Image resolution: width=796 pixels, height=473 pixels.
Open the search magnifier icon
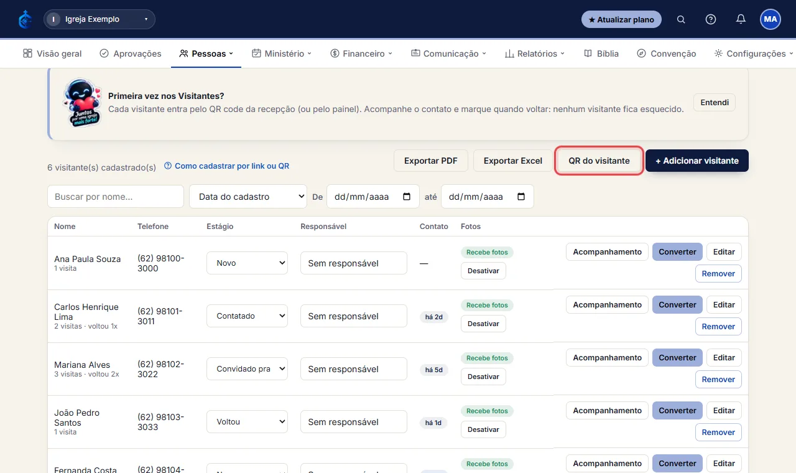[x=681, y=19]
